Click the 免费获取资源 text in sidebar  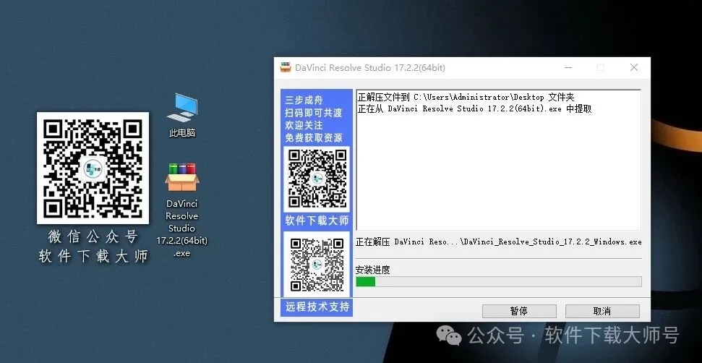point(313,137)
